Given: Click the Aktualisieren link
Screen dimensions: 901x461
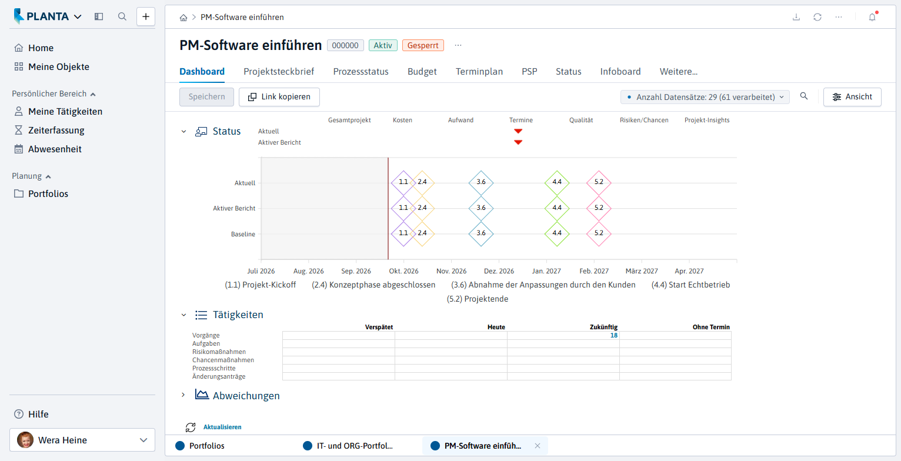Looking at the screenshot, I should pyautogui.click(x=222, y=427).
